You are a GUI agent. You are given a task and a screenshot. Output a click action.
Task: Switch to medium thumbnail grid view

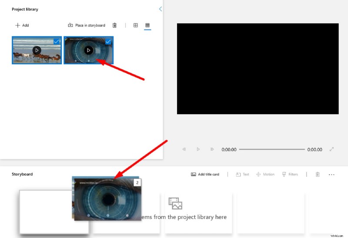136,25
